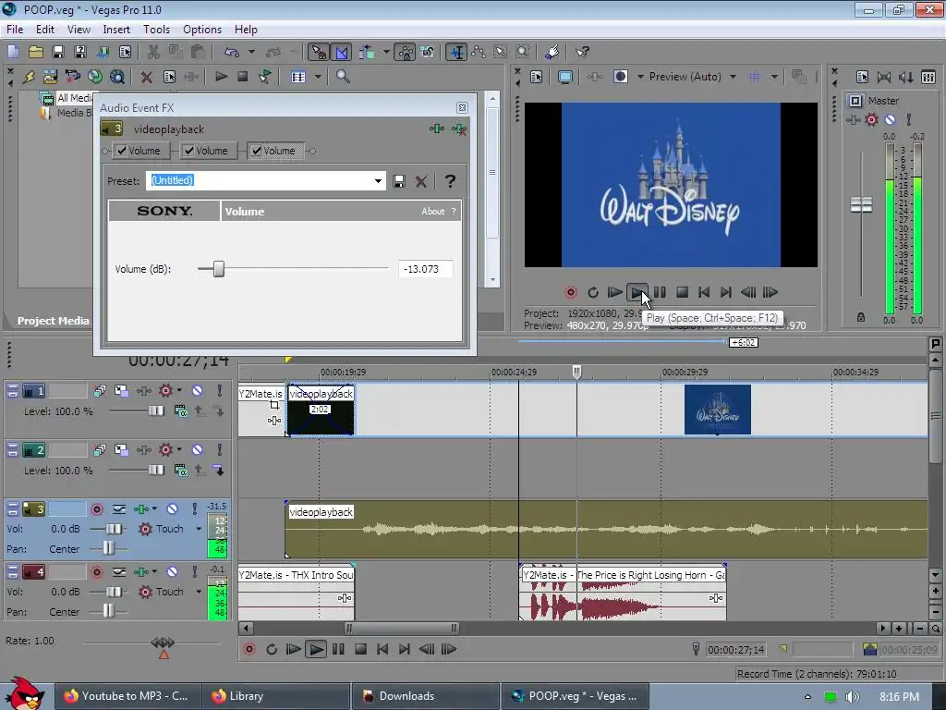Image resolution: width=946 pixels, height=710 pixels.
Task: Open the overlays grid dropdown arrow
Action: pos(774,77)
